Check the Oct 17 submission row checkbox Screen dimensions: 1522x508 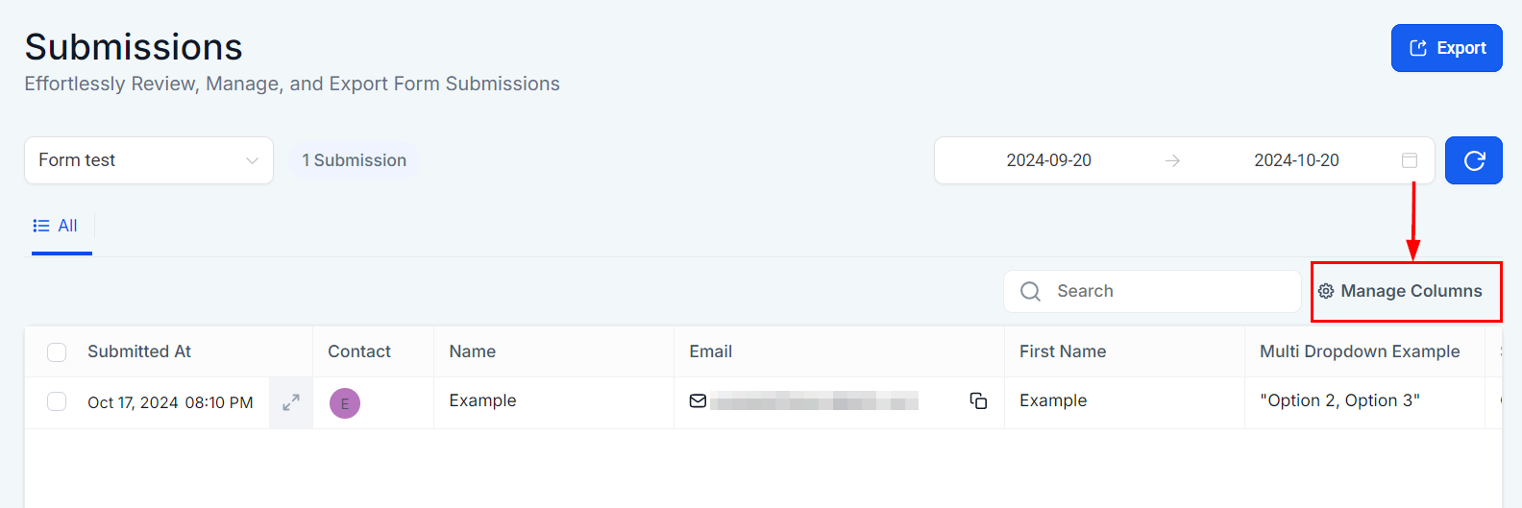click(57, 401)
